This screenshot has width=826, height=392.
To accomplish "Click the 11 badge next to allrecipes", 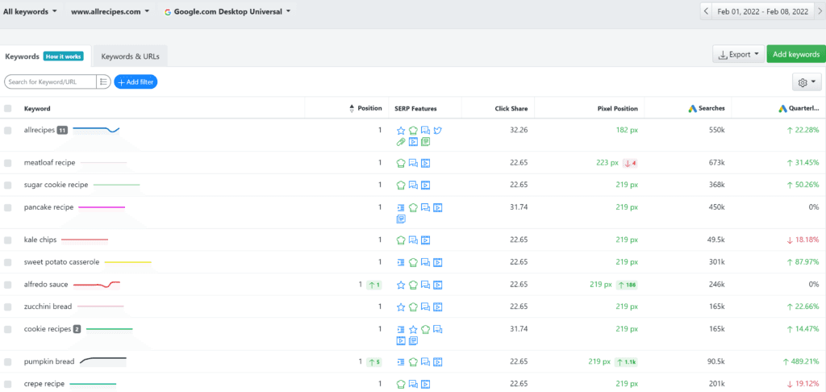I will [x=62, y=130].
